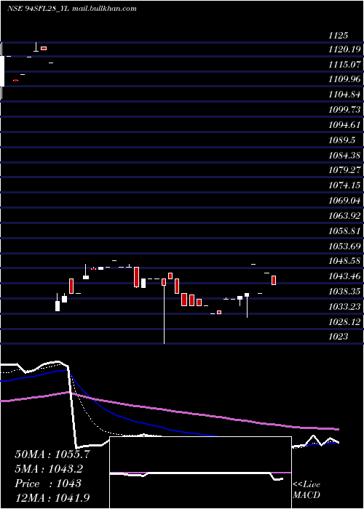The image size is (364, 509).
Task: Click the 'Price : 1043' readout
Action: [48, 484]
